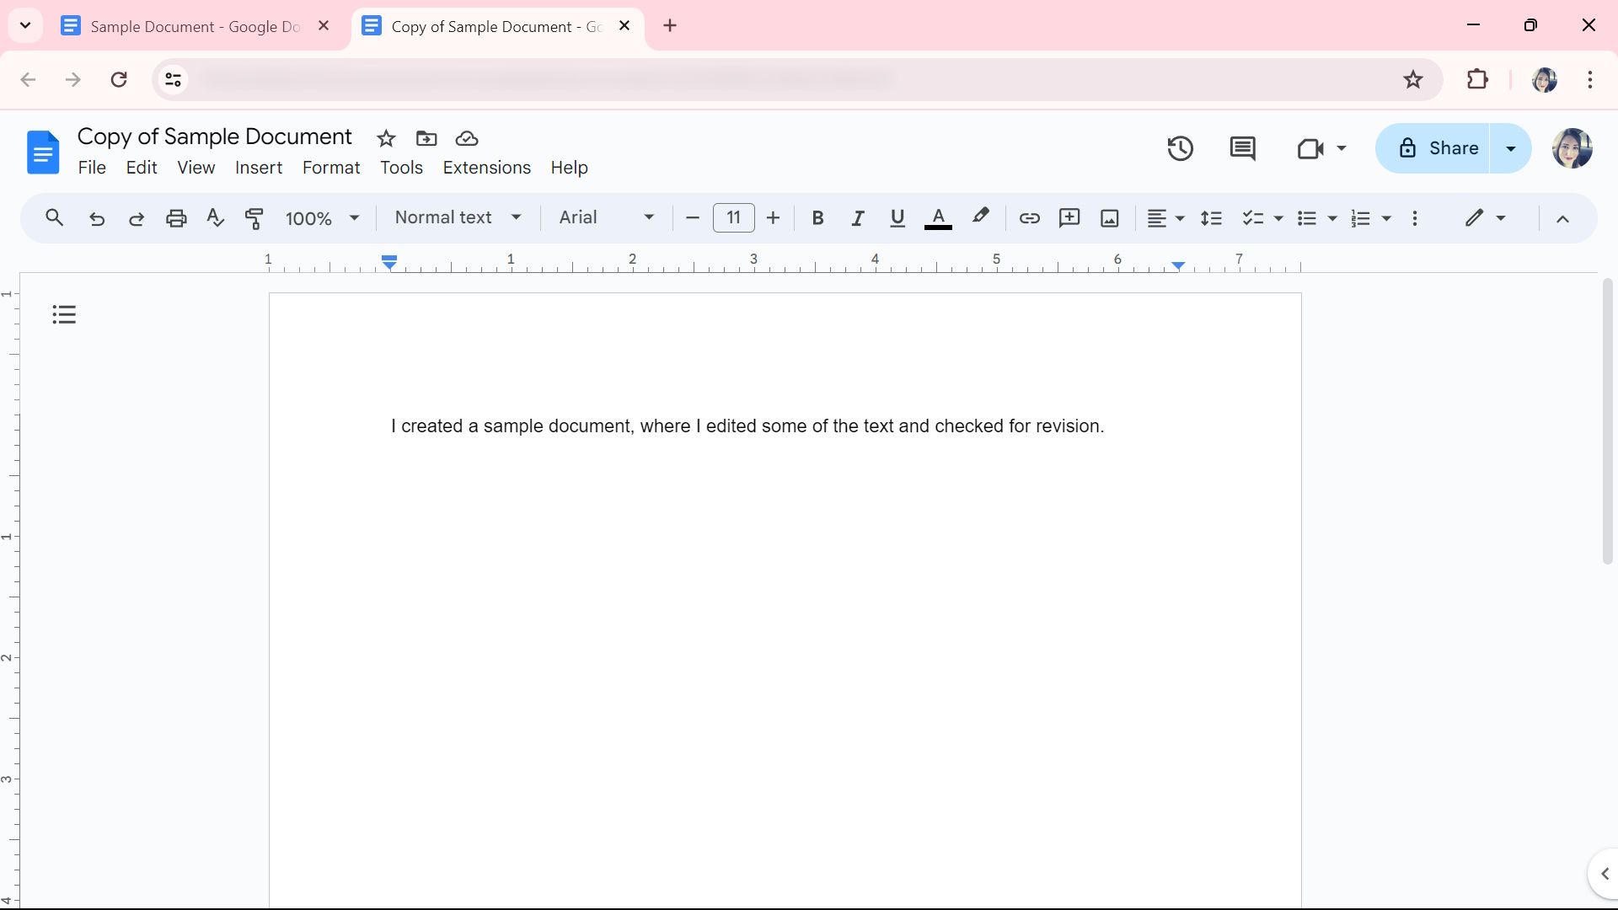1618x910 pixels.
Task: Open the text color picker
Action: [x=938, y=217]
